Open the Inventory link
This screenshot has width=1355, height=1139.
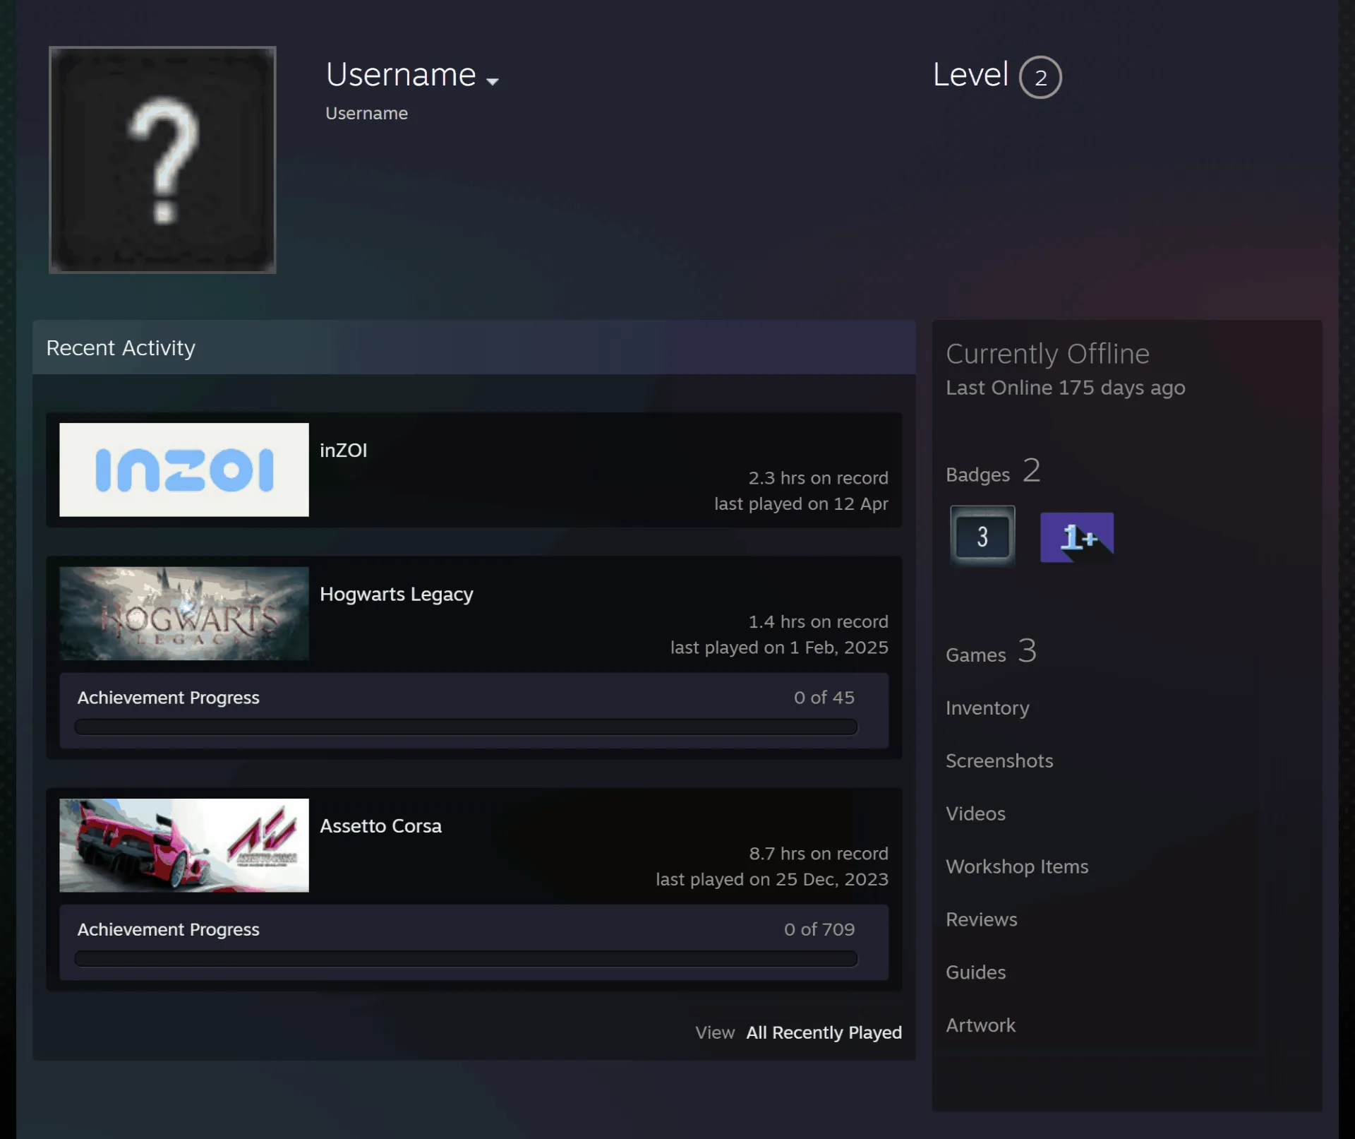click(987, 708)
